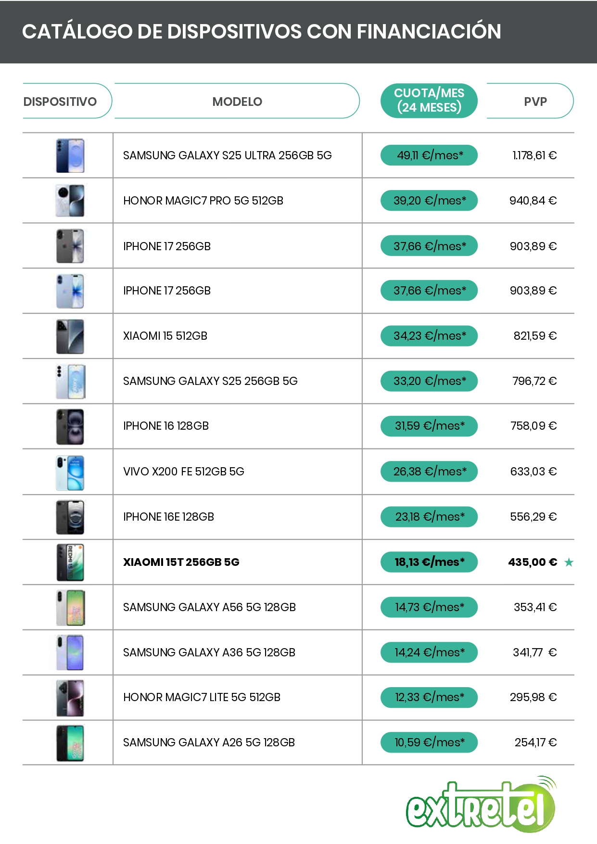597x844 pixels.
Task: Click the 49,11 €/mes price badge
Action: (429, 155)
